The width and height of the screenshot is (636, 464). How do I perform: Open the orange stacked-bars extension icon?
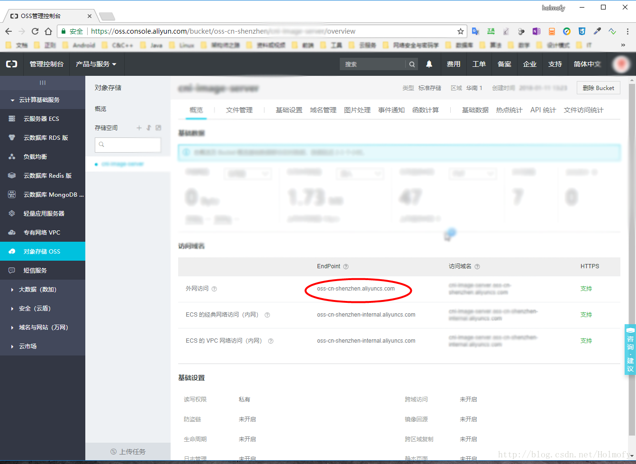click(552, 31)
